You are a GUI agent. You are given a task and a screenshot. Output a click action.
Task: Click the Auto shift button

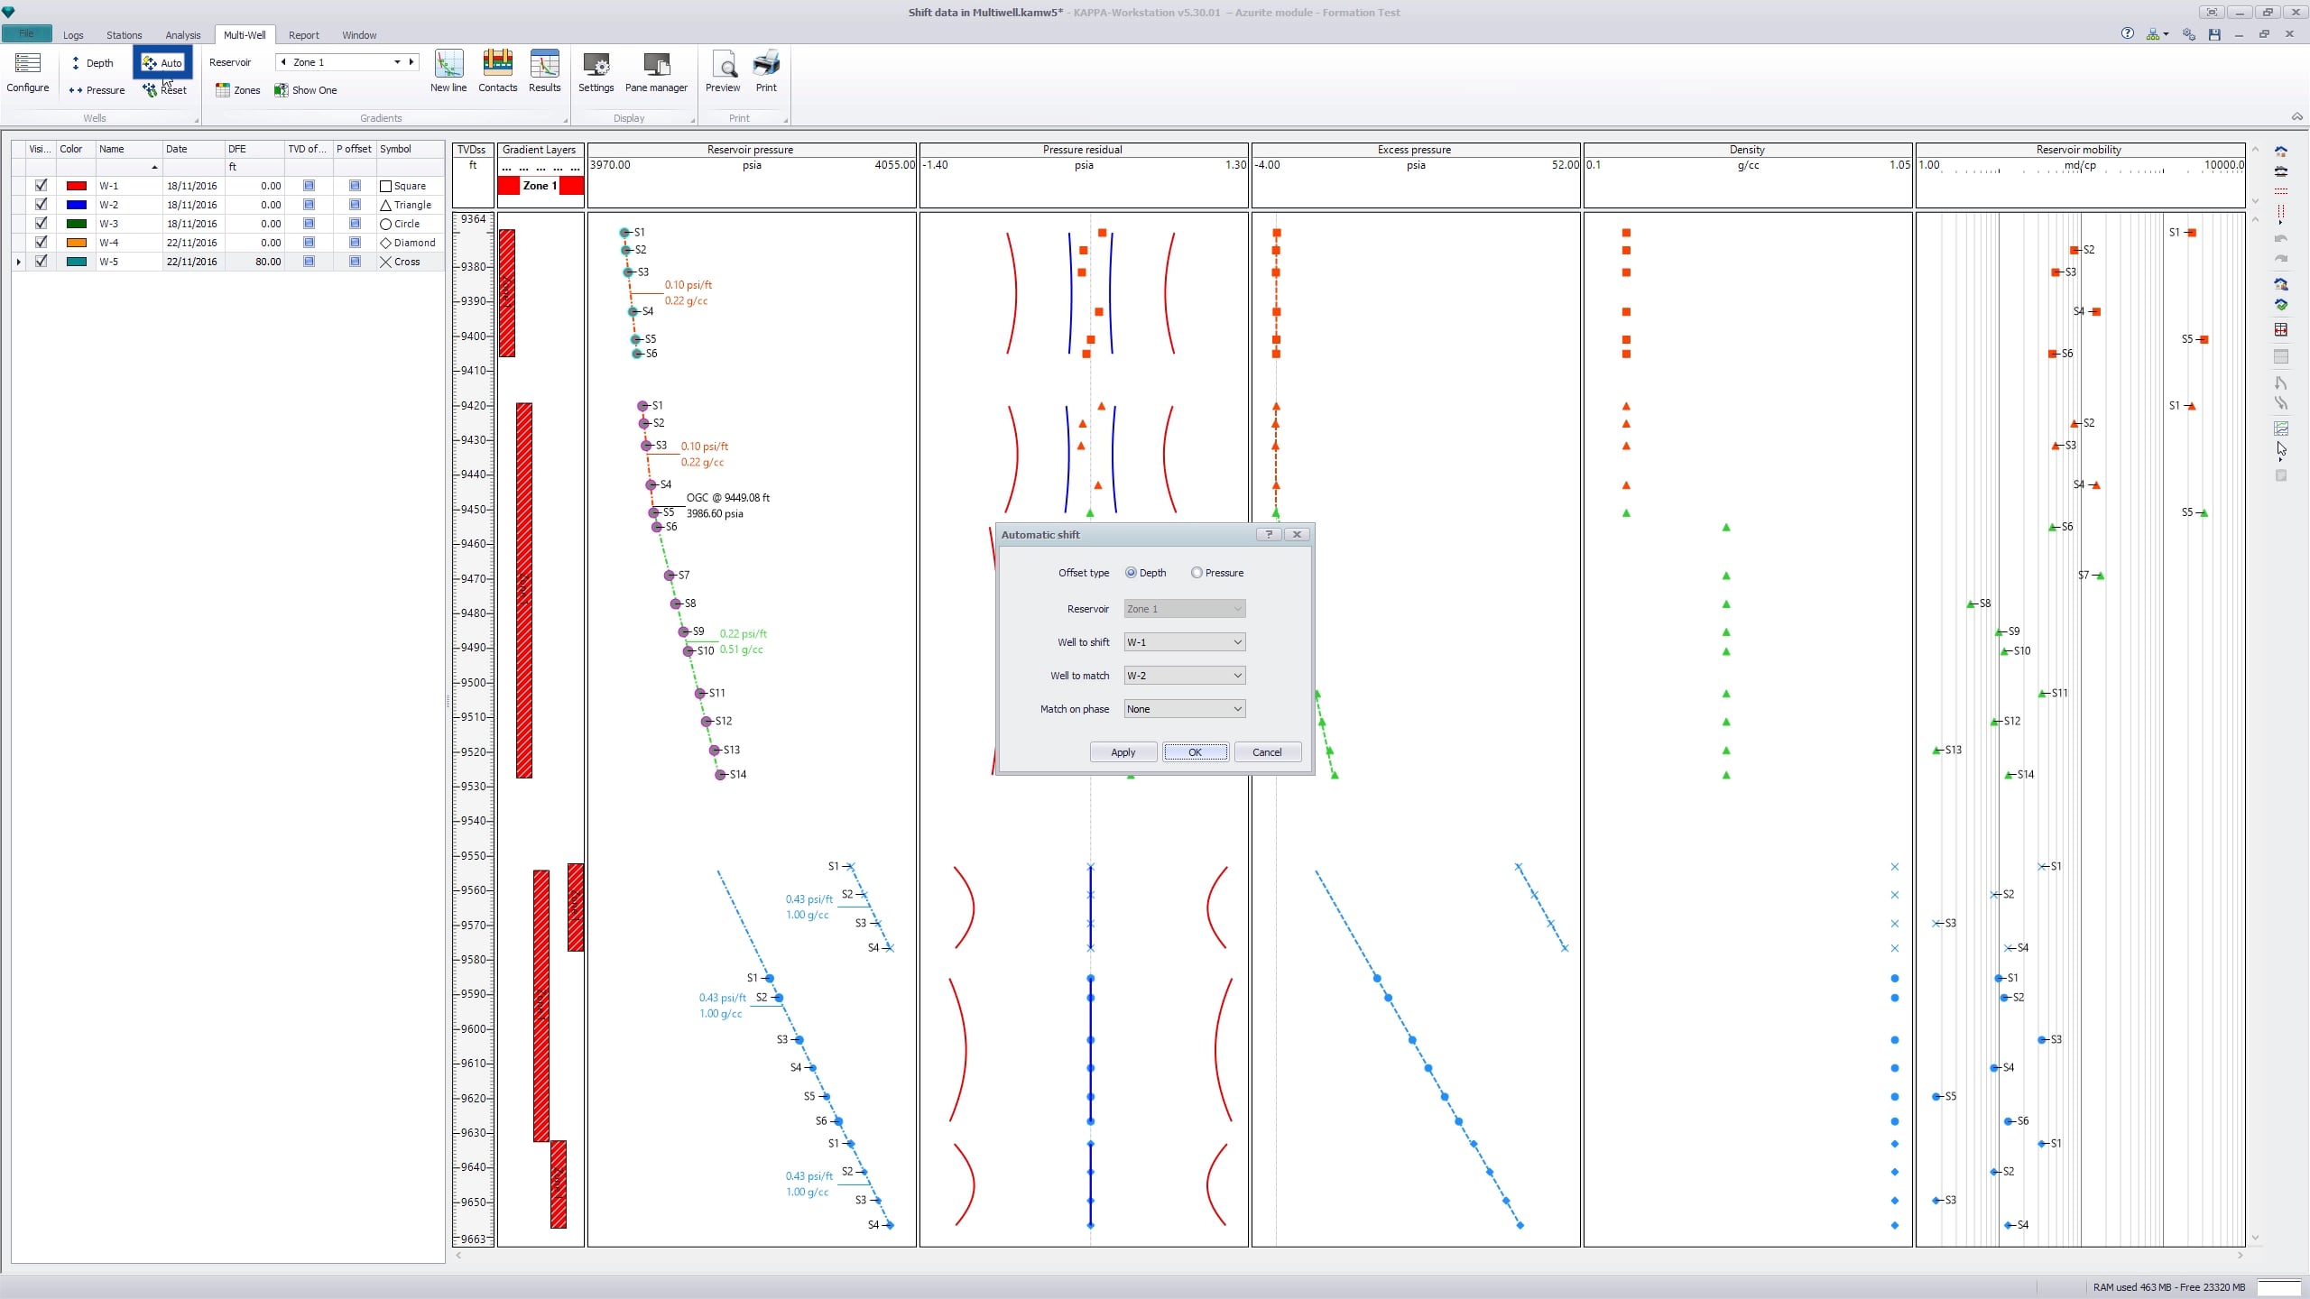coord(162,62)
